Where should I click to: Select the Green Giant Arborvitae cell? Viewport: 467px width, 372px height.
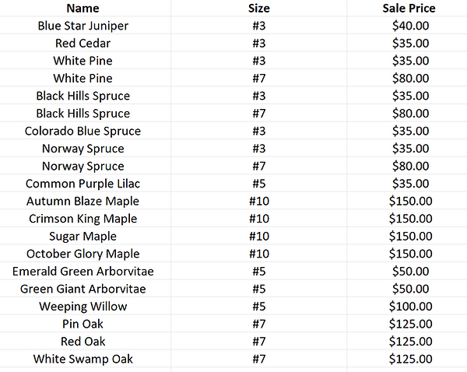(x=83, y=289)
